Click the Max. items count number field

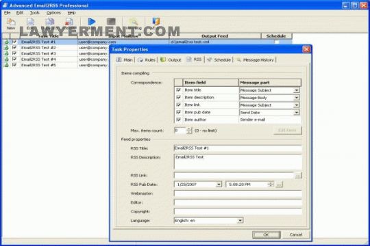180,131
